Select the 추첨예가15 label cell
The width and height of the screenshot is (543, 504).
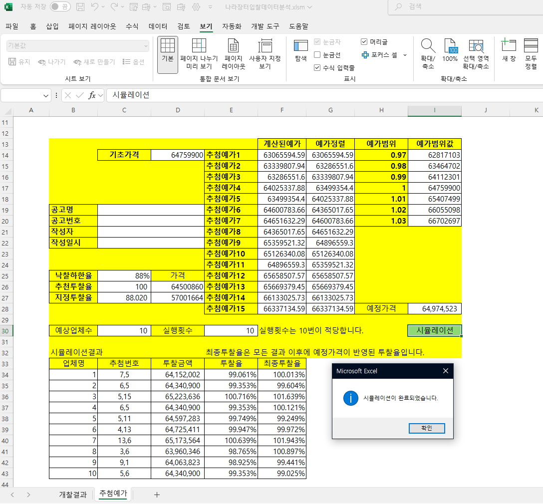point(231,308)
